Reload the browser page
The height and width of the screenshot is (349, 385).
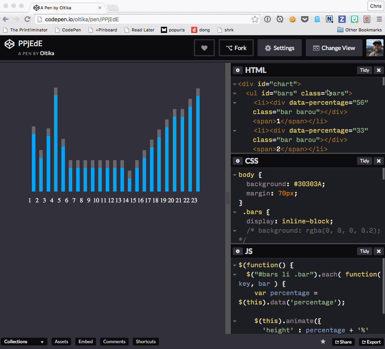(x=27, y=19)
